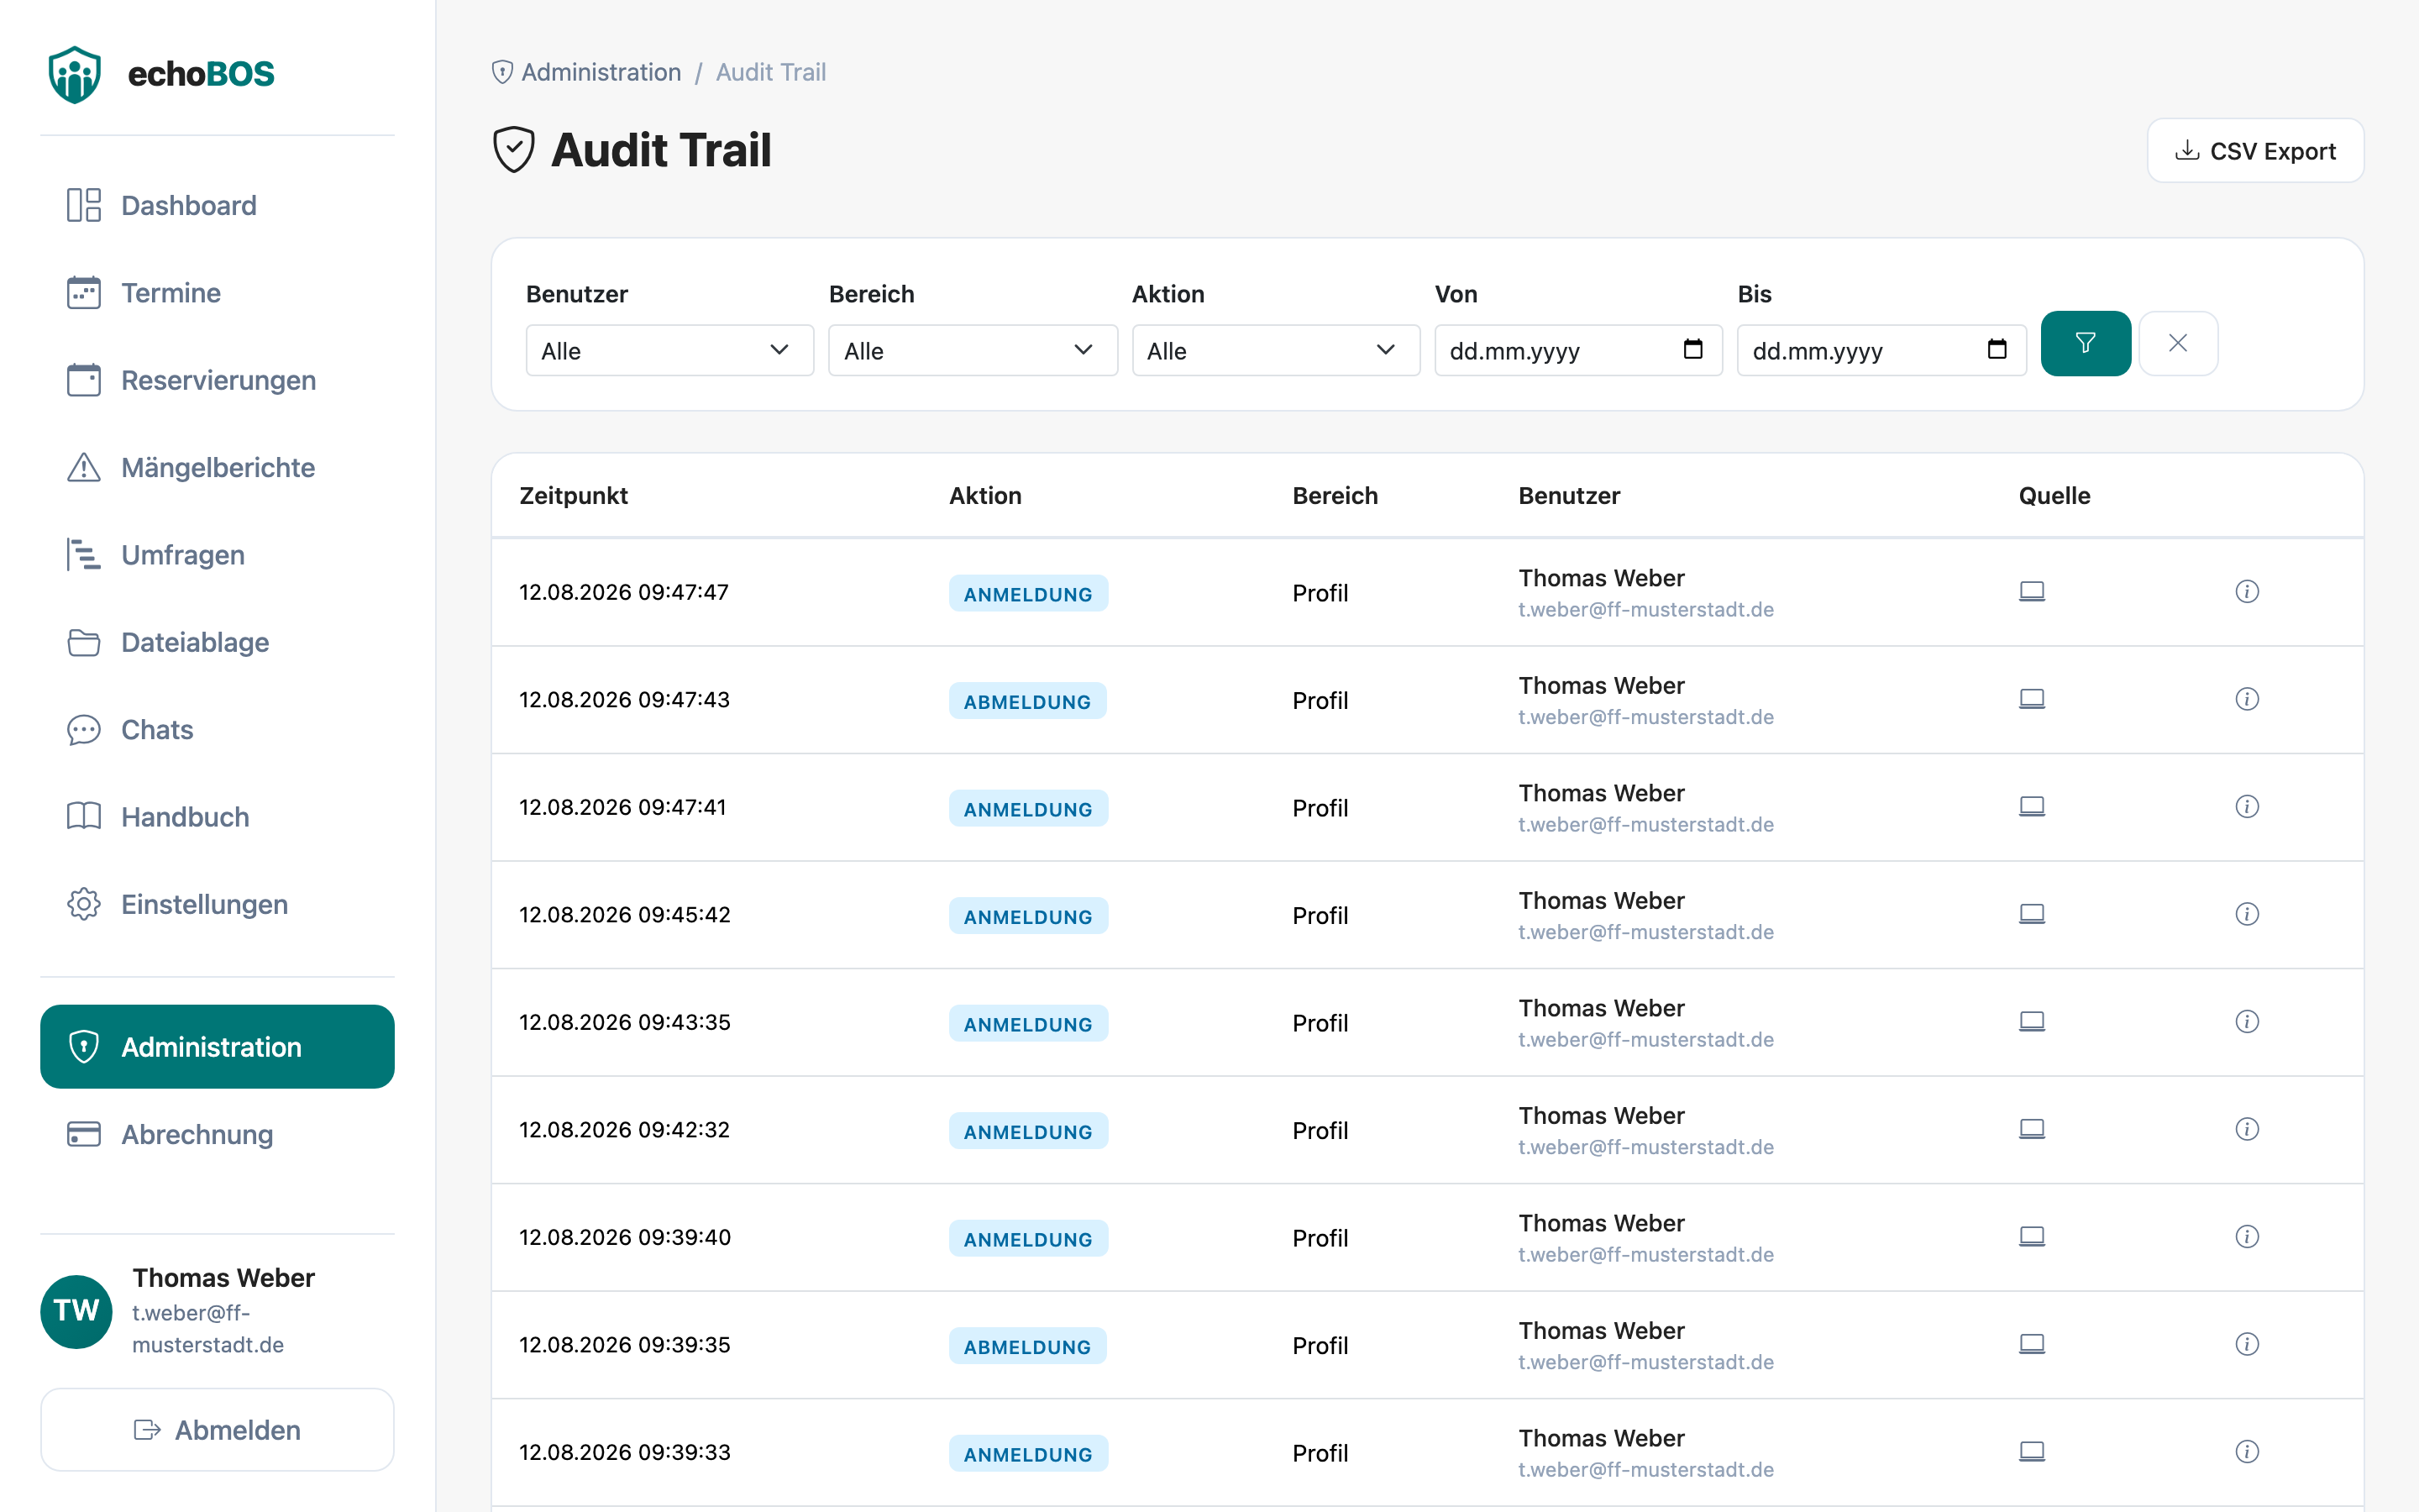Click the TW user avatar
This screenshot has height=1512, width=2419.
76,1311
